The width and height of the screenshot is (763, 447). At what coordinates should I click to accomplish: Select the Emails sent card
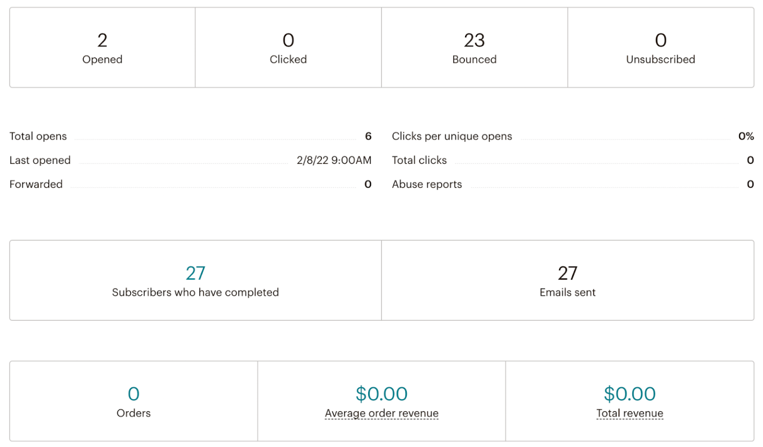point(568,280)
